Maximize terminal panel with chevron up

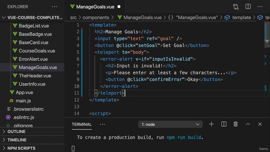[x=248, y=124]
